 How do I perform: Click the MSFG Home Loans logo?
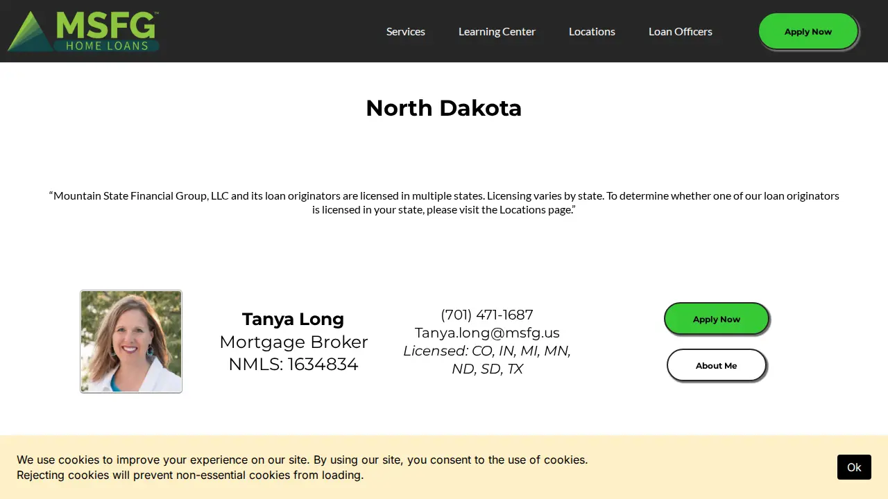(x=83, y=31)
